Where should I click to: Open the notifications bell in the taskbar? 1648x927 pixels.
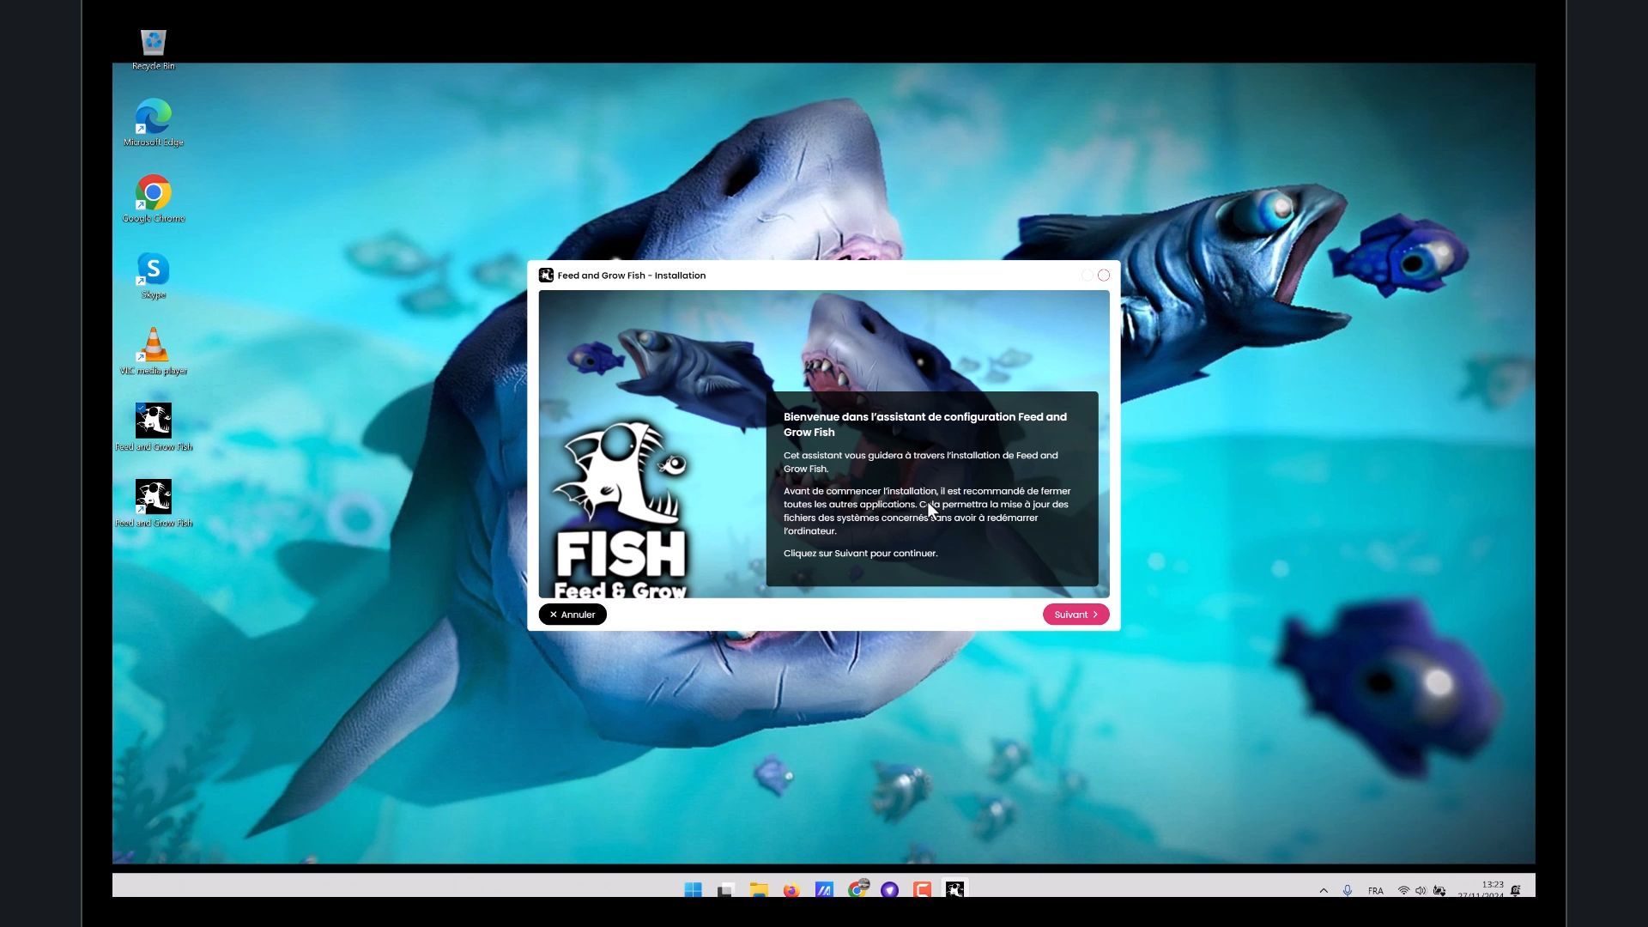[x=1517, y=891]
